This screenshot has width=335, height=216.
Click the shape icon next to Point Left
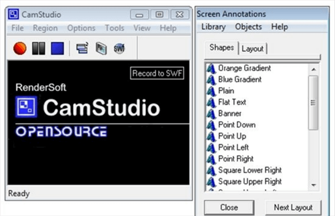pos(211,148)
